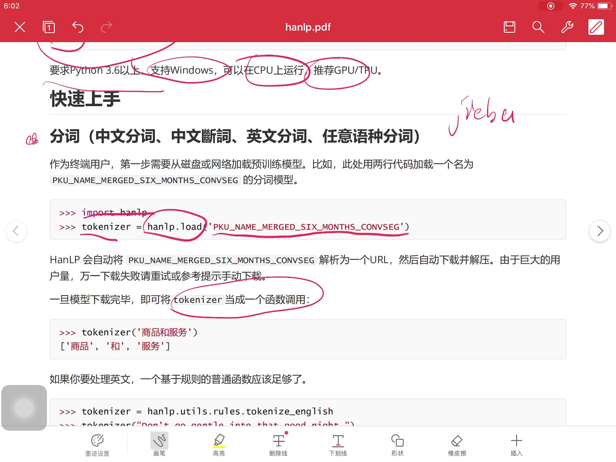Image resolution: width=616 pixels, height=462 pixels.
Task: Tap the battery status indicator
Action: [605, 6]
